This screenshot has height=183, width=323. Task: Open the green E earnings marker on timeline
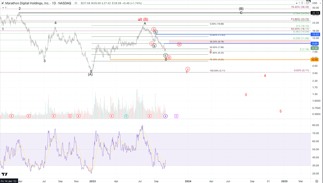tap(126, 116)
